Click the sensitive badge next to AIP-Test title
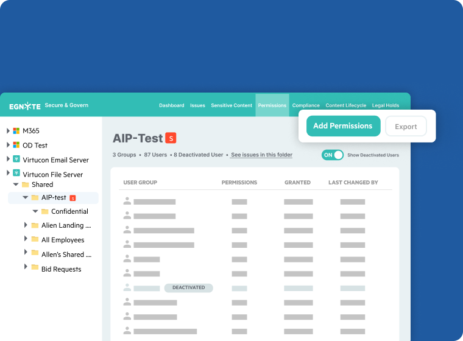 pyautogui.click(x=171, y=138)
